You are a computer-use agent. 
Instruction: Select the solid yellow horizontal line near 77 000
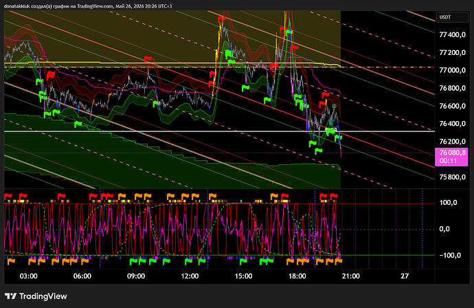172,63
